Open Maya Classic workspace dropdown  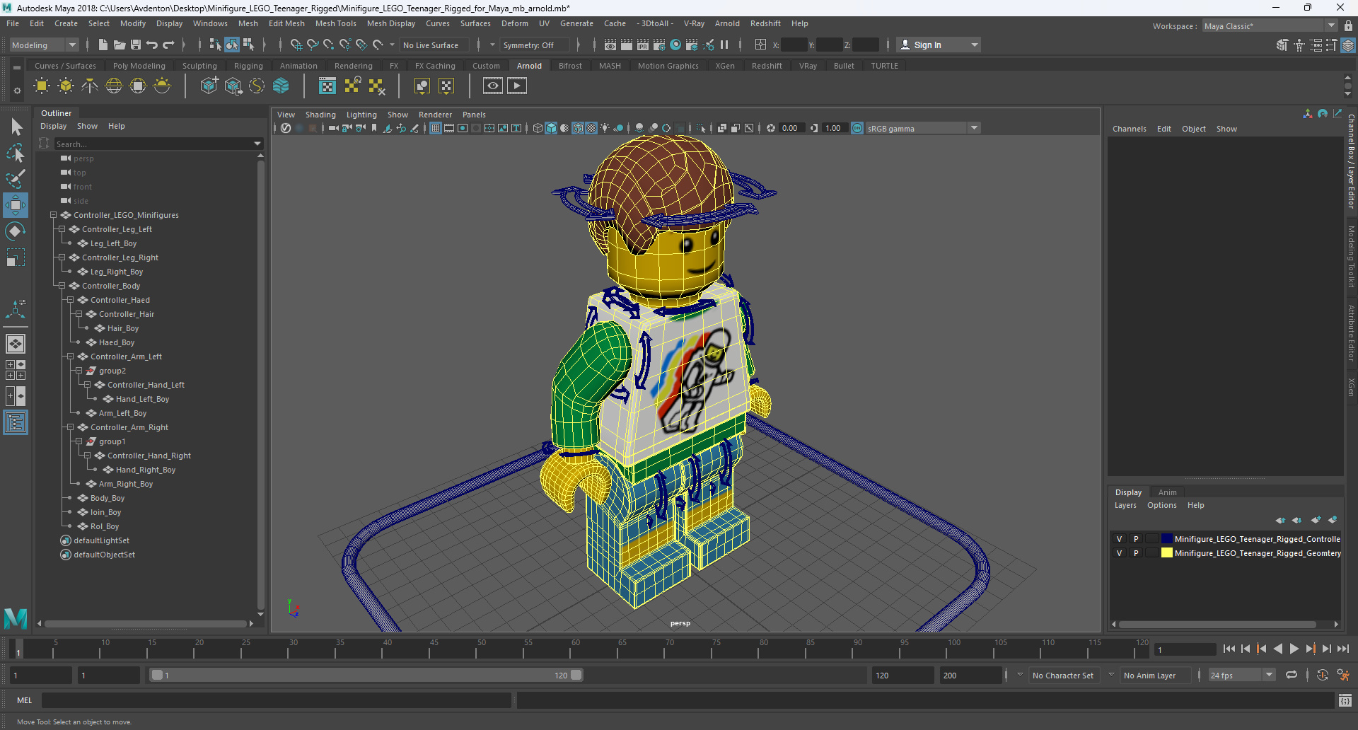point(1270,26)
